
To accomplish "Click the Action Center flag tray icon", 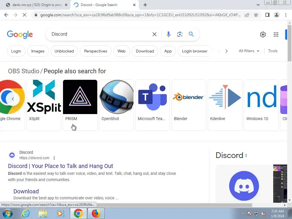I will [x=249, y=214].
